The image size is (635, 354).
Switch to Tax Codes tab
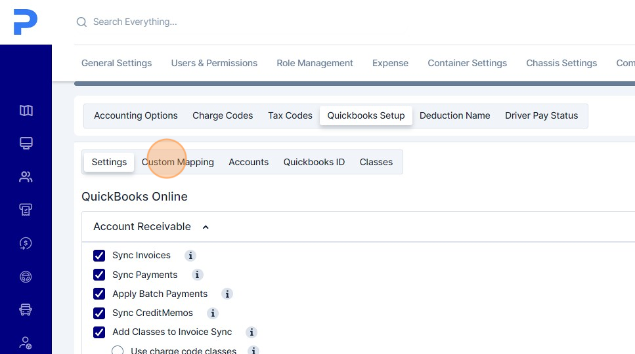point(290,115)
